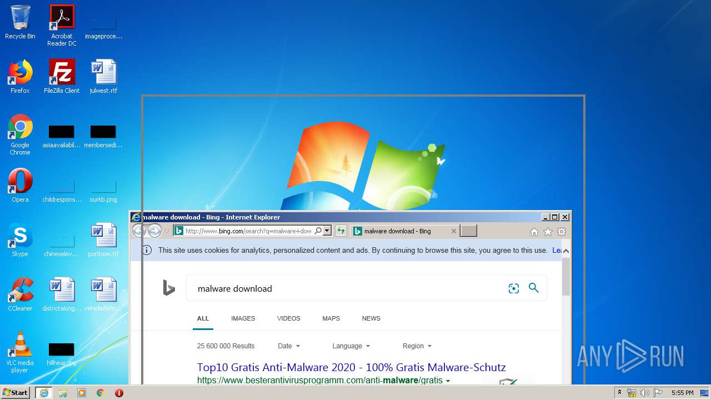Viewport: 711px width, 400px height.
Task: Expand the Region filter dropdown
Action: (417, 346)
